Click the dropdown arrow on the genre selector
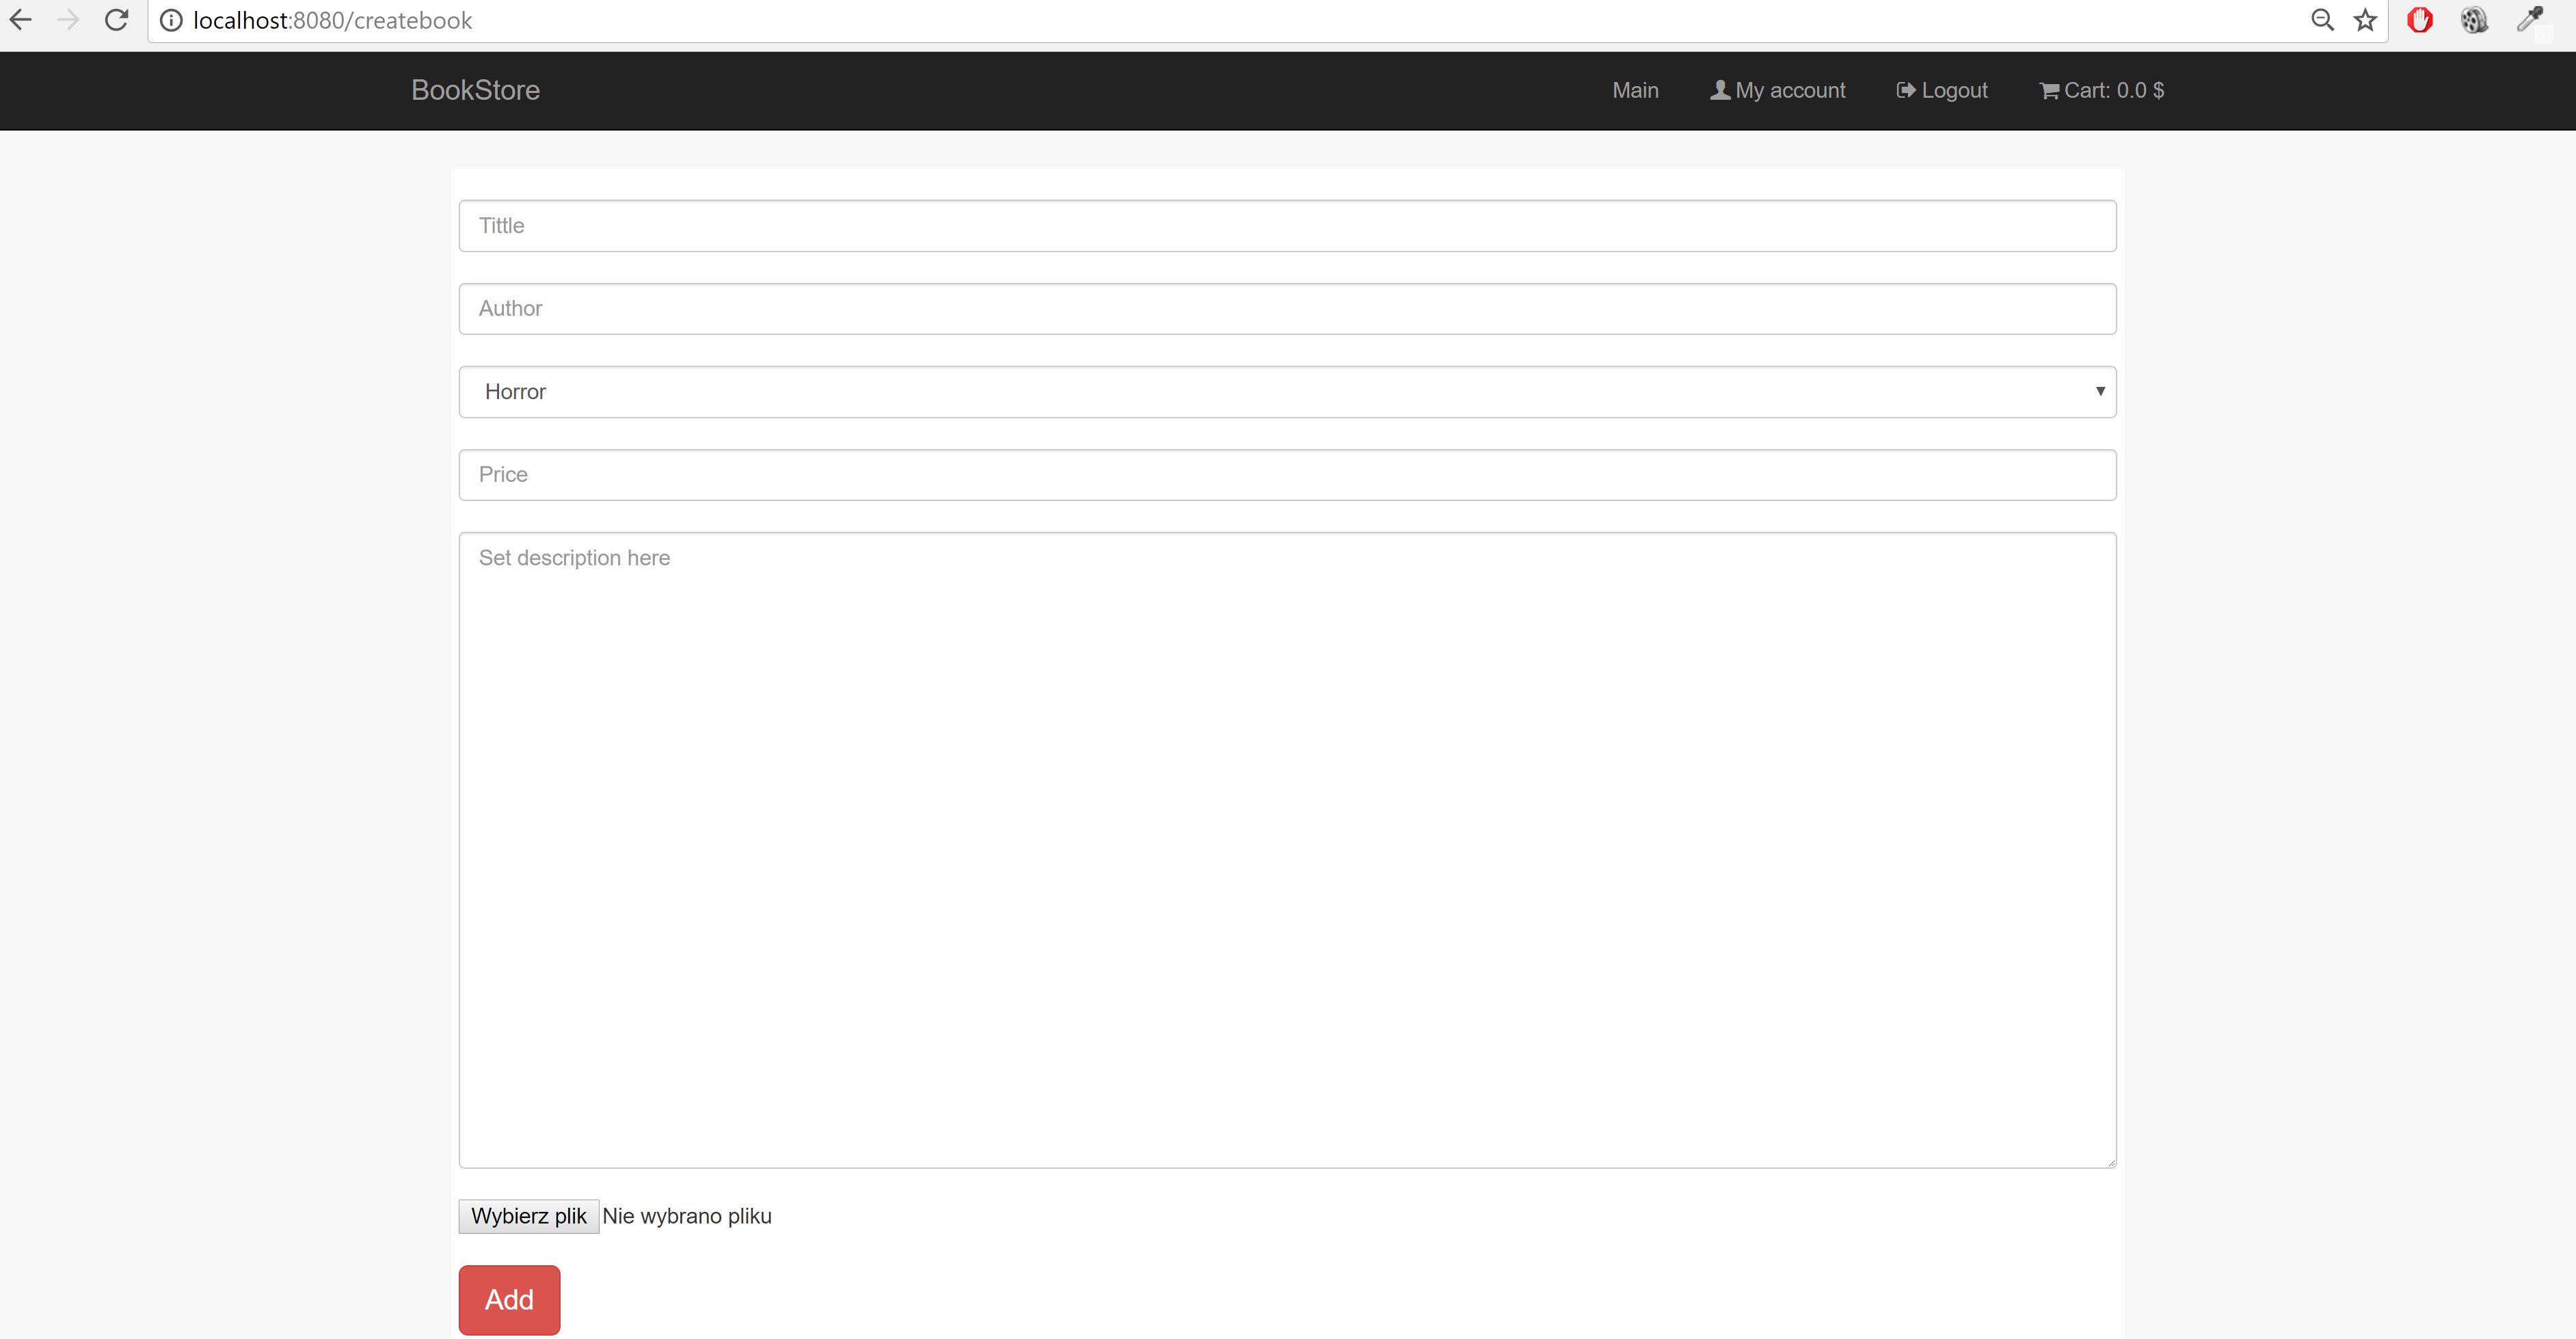 coord(2100,391)
